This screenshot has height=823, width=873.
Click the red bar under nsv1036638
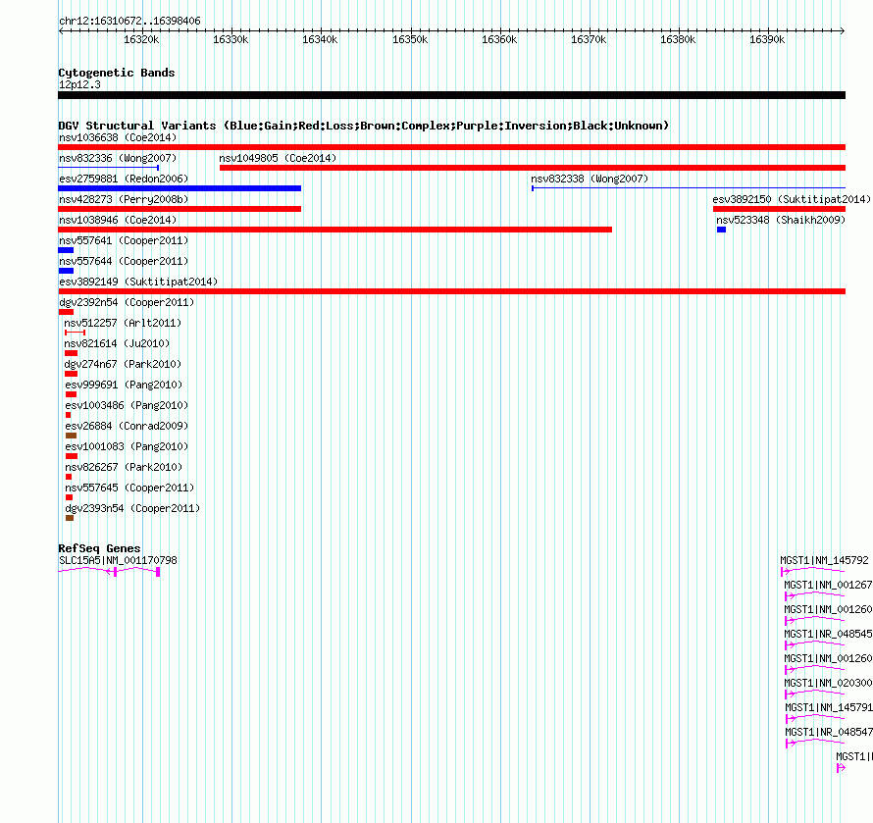pos(451,147)
